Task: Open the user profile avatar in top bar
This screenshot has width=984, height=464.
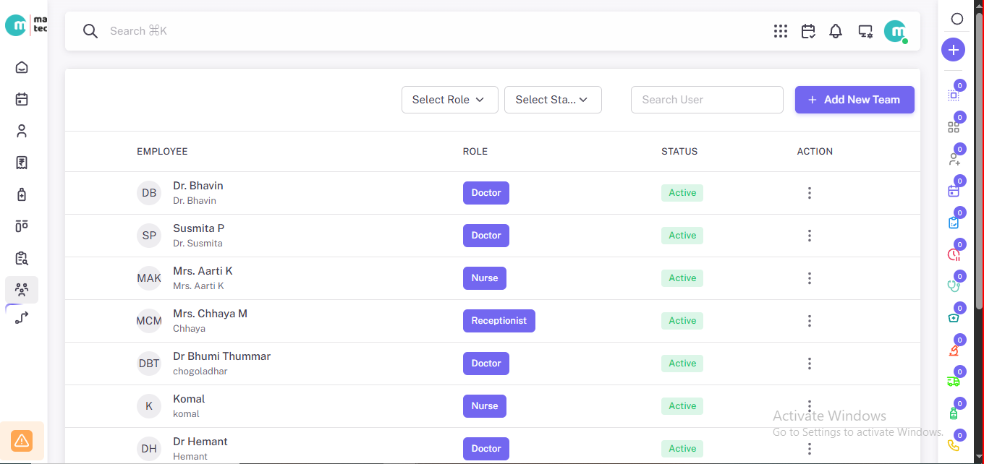Action: click(896, 31)
